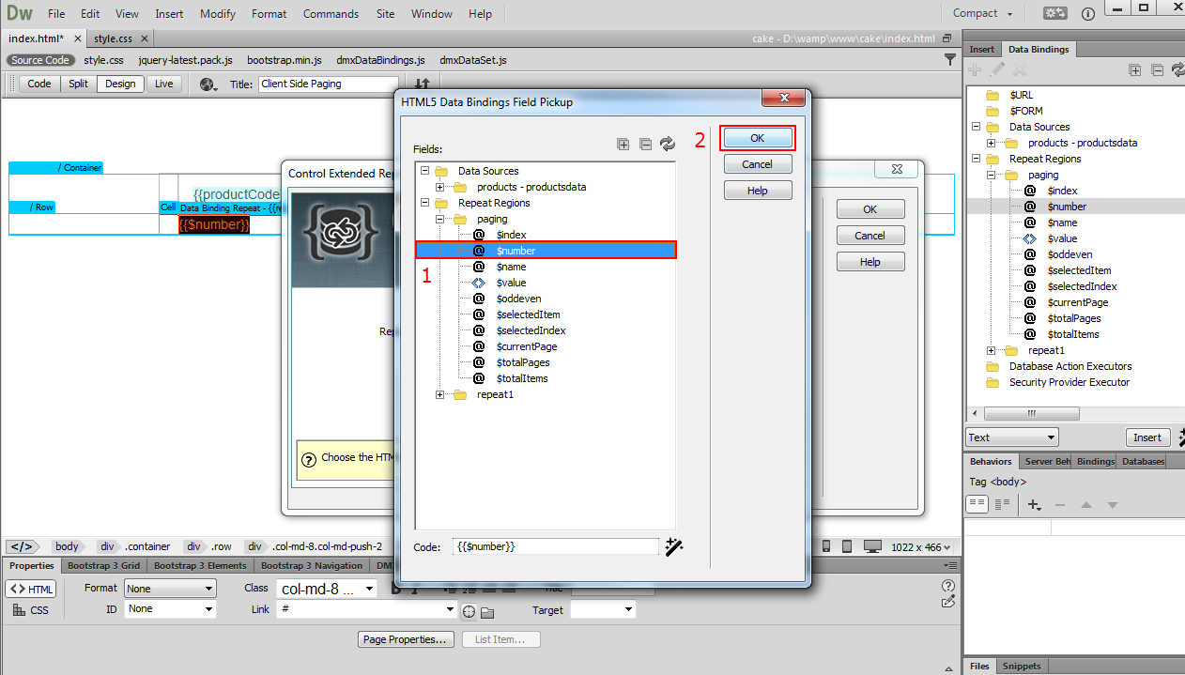Click Cancel in Field Pickup dialog
Screen dimensions: 1185x675
click(758, 164)
